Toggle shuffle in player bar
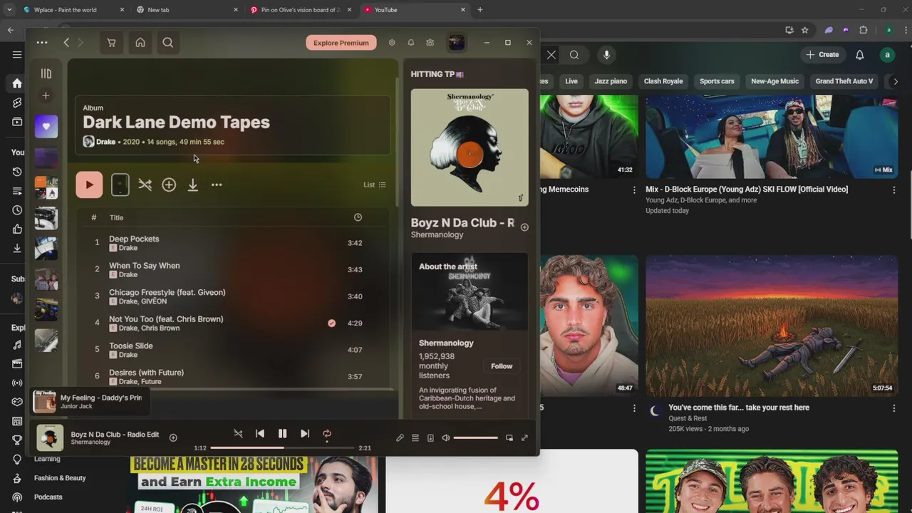 pyautogui.click(x=238, y=434)
